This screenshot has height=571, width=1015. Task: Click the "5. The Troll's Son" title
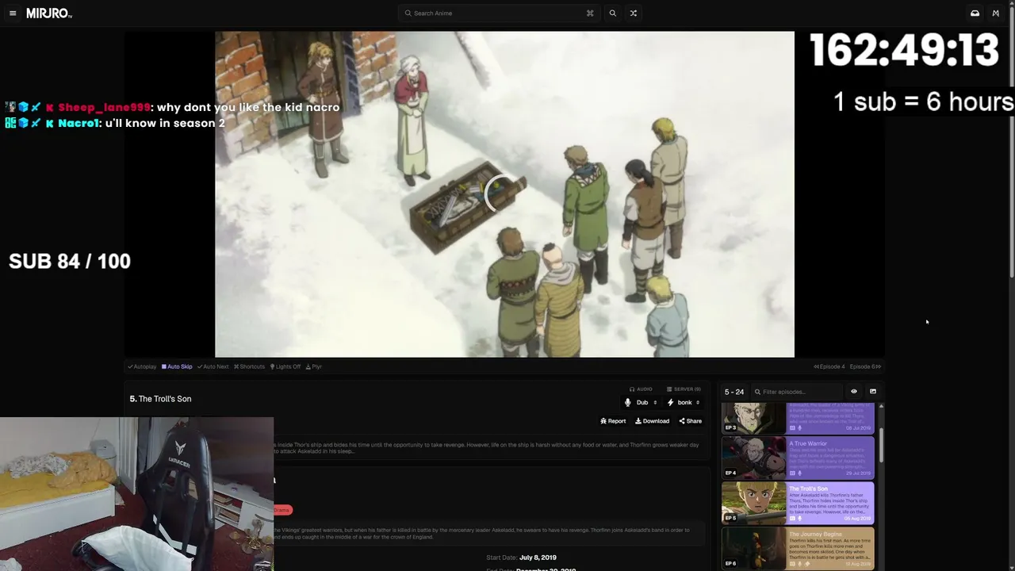(160, 399)
